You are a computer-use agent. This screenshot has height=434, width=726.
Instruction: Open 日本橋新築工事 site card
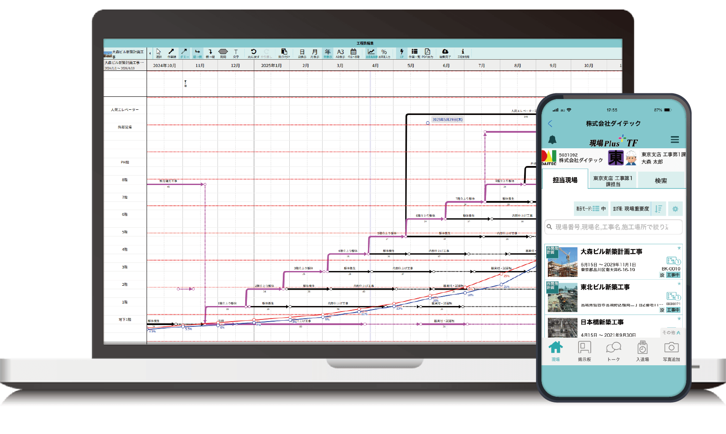613,326
